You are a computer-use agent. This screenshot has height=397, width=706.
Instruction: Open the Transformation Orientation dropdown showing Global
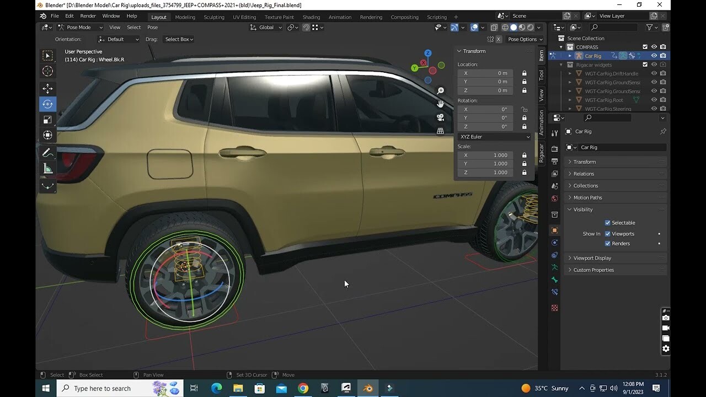266,27
